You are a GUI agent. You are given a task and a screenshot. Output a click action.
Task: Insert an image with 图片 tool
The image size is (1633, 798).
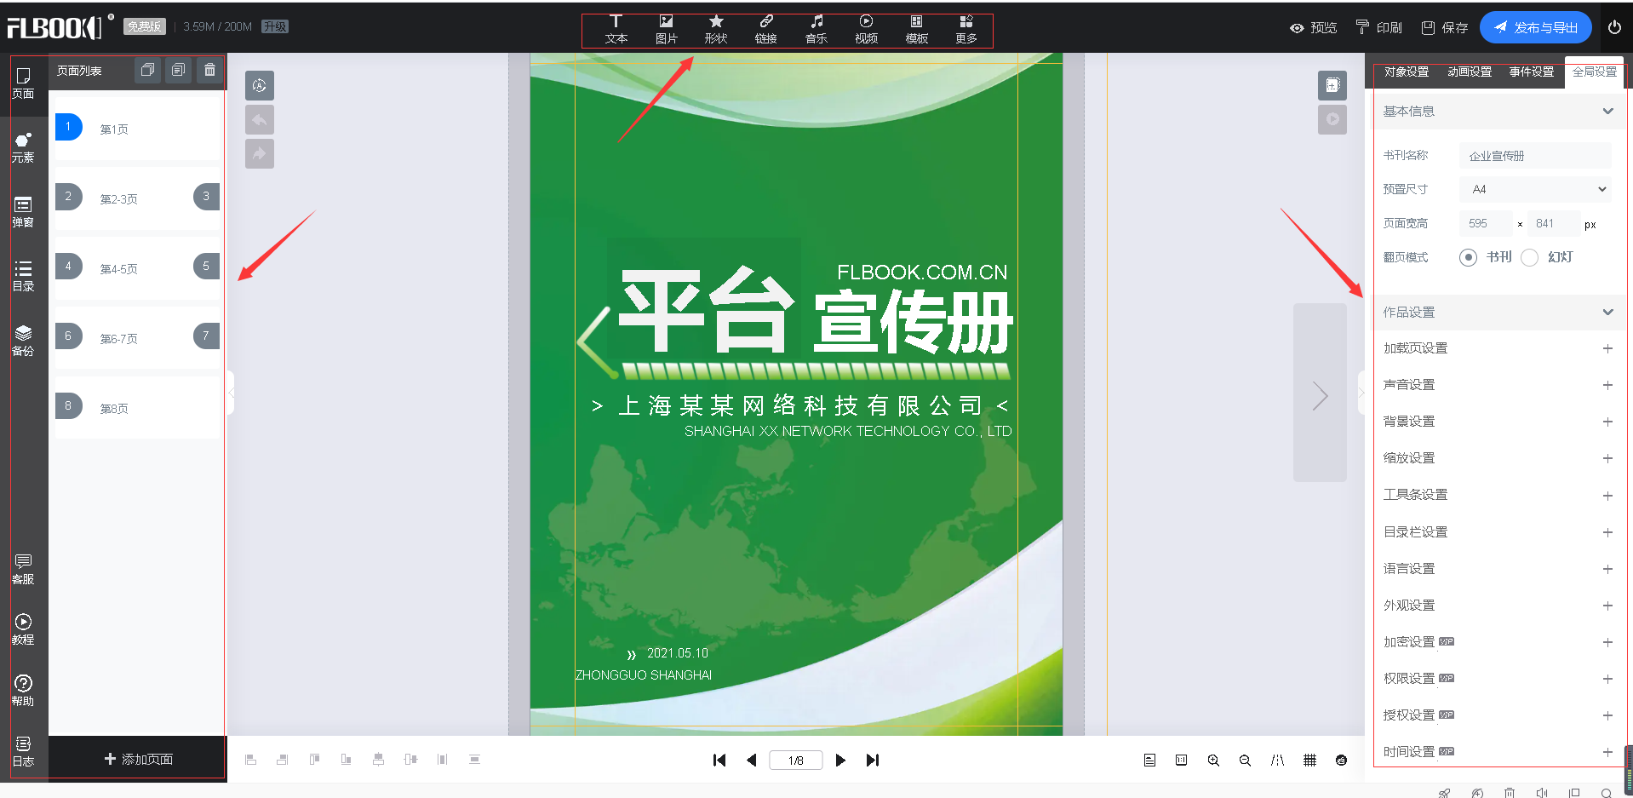point(666,29)
